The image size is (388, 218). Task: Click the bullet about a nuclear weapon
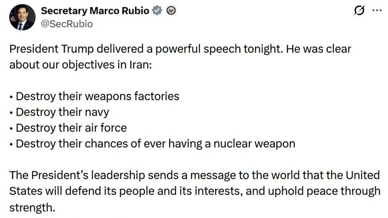pos(155,144)
